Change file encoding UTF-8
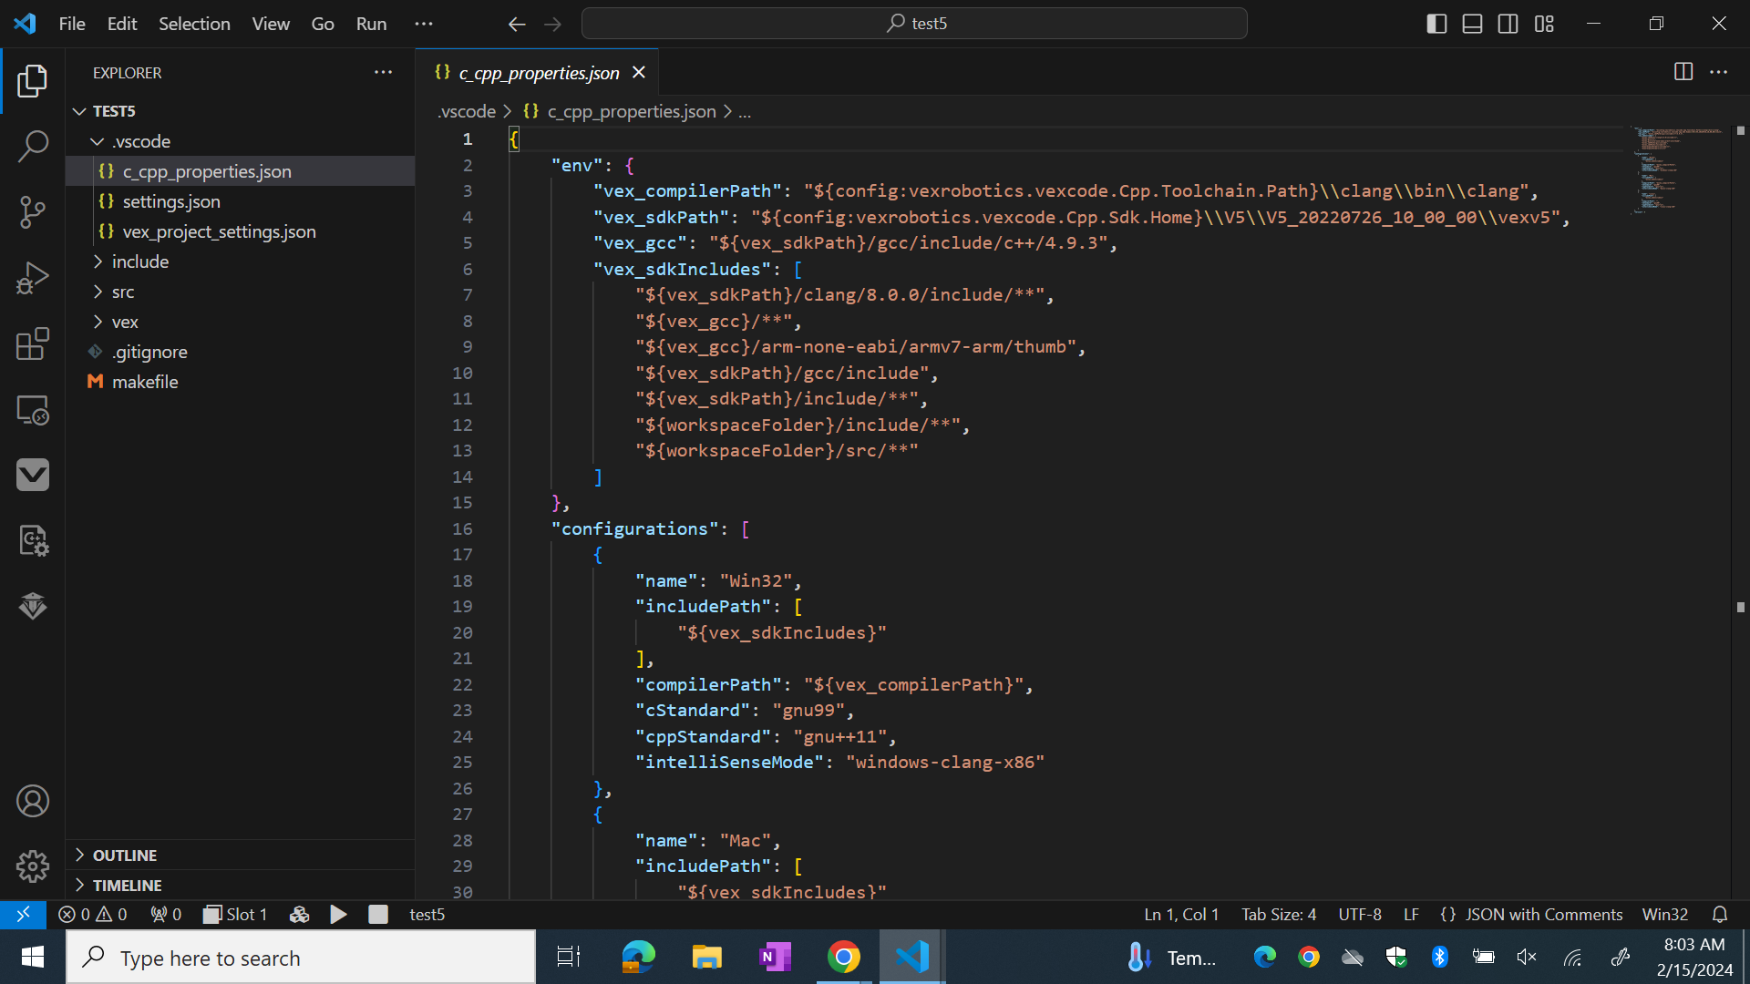Viewport: 1750px width, 984px height. coord(1360,914)
